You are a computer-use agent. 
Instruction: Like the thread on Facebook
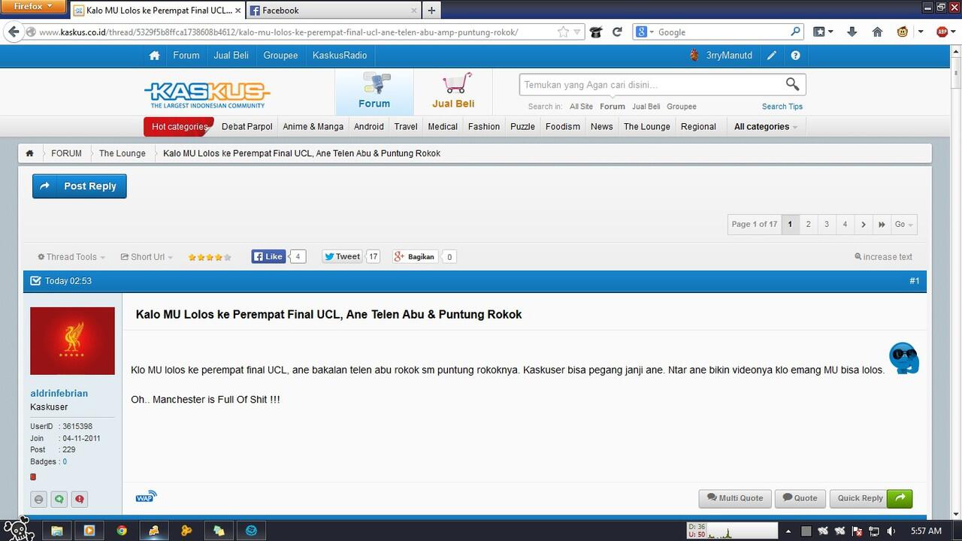(x=268, y=256)
